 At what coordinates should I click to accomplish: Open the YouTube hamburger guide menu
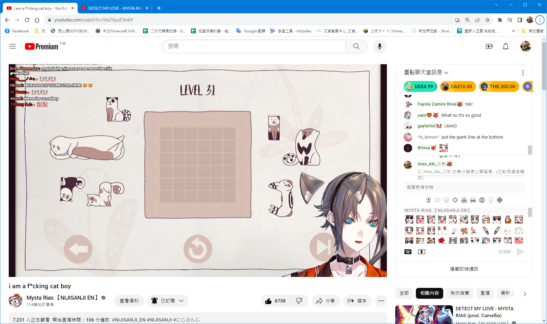[12, 46]
